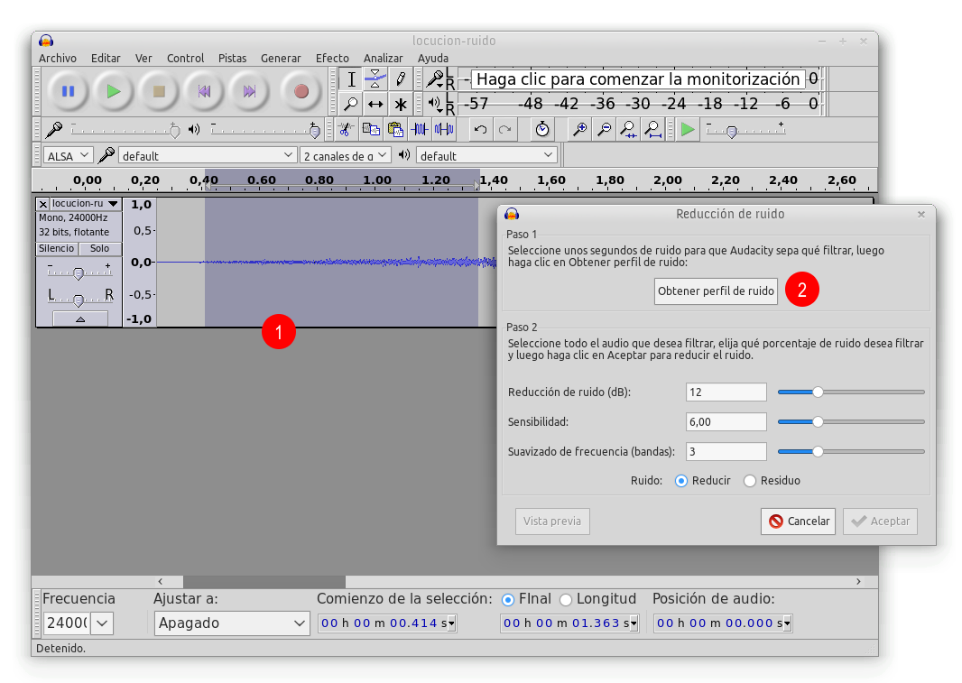This screenshot has width=962, height=683.
Task: Click the Trim audio icon
Action: pyautogui.click(x=420, y=130)
